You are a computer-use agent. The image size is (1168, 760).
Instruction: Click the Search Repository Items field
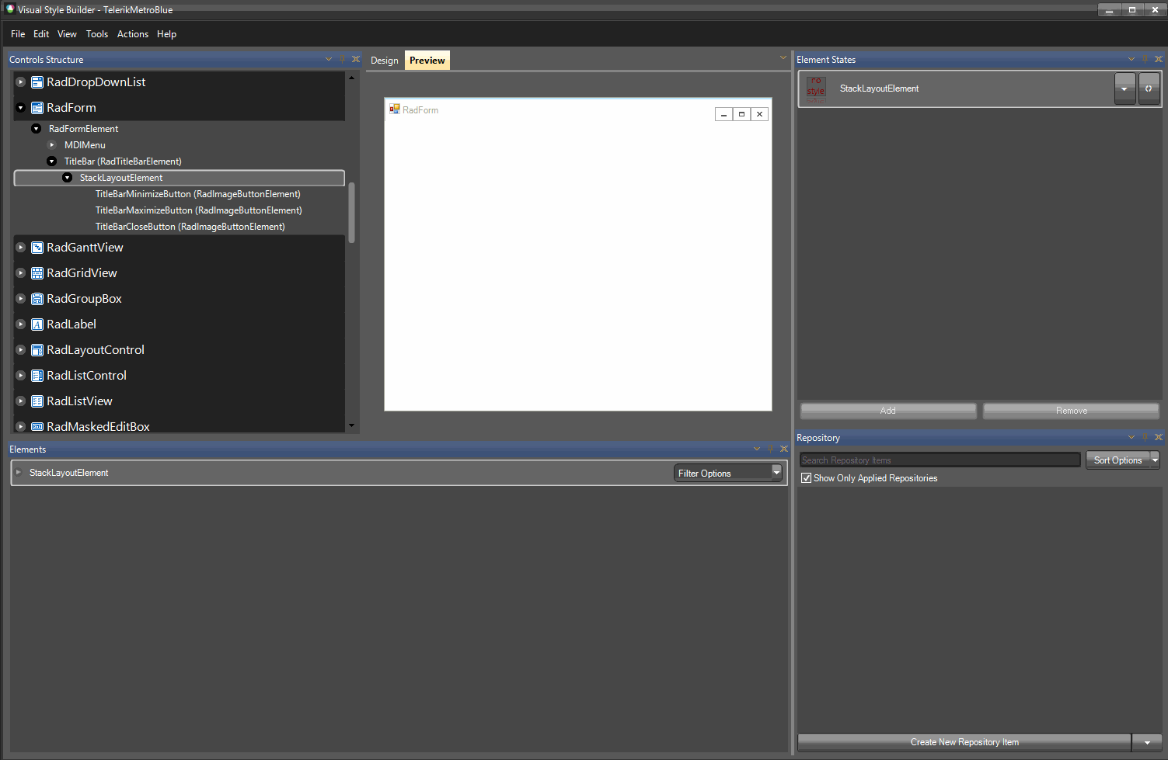(x=940, y=460)
